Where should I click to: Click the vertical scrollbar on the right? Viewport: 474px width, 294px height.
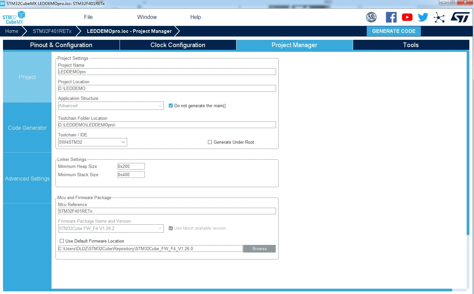[x=468, y=143]
